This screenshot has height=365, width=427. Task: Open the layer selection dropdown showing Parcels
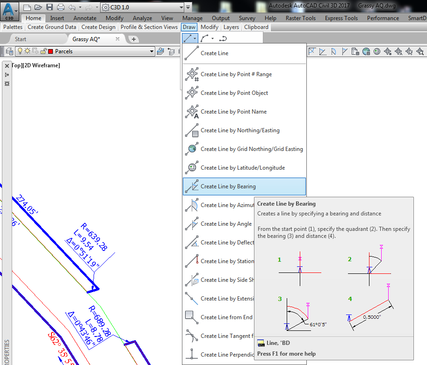click(x=152, y=51)
